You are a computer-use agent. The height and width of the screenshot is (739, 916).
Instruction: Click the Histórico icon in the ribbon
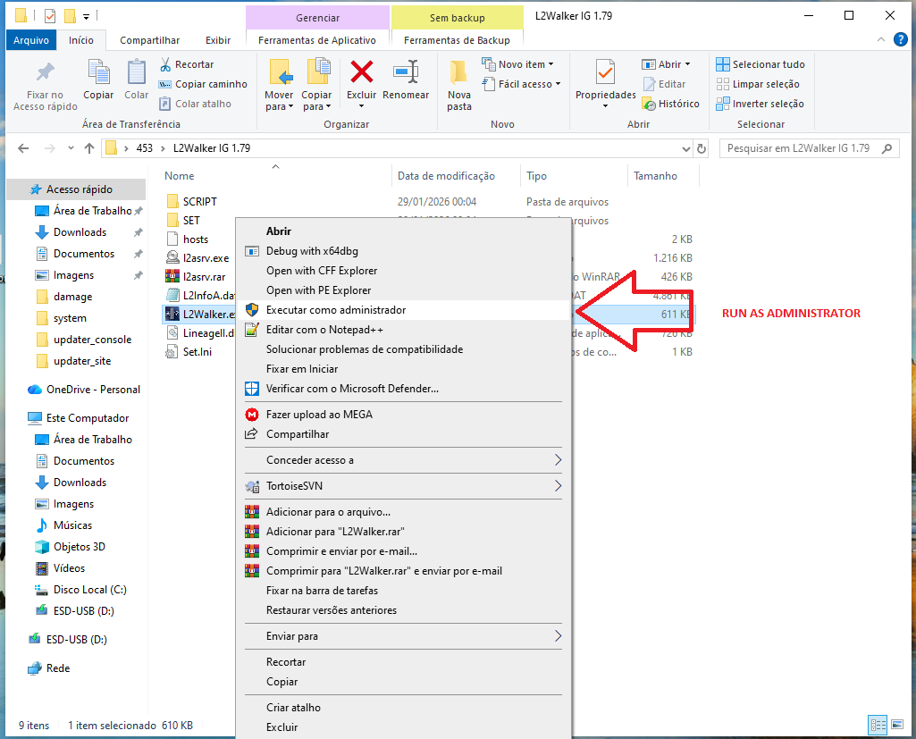[649, 104]
